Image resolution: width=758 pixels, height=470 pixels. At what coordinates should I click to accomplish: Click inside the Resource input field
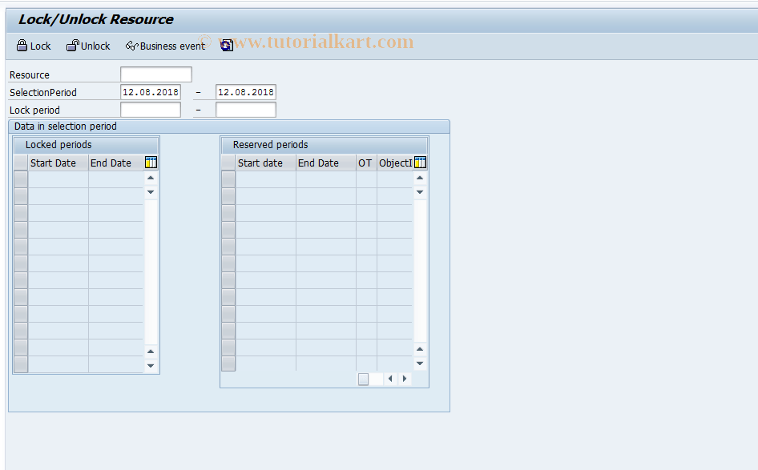(x=155, y=74)
